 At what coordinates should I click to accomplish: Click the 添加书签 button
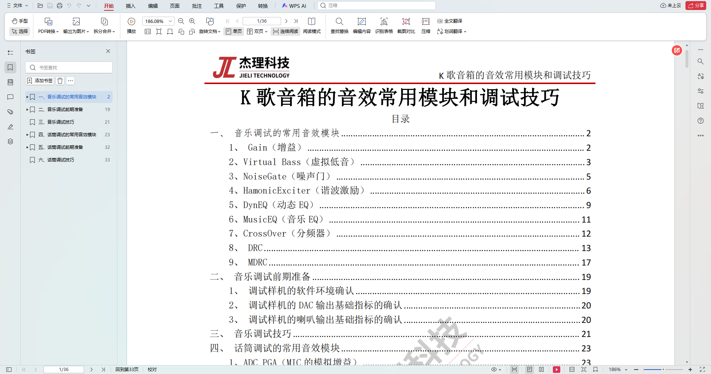pos(40,80)
